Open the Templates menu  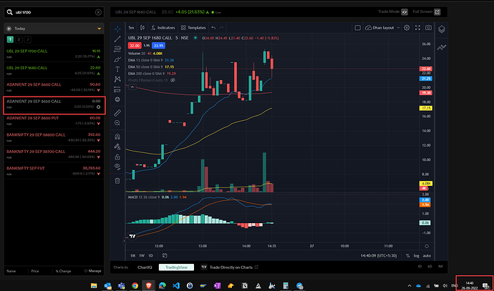coord(193,28)
